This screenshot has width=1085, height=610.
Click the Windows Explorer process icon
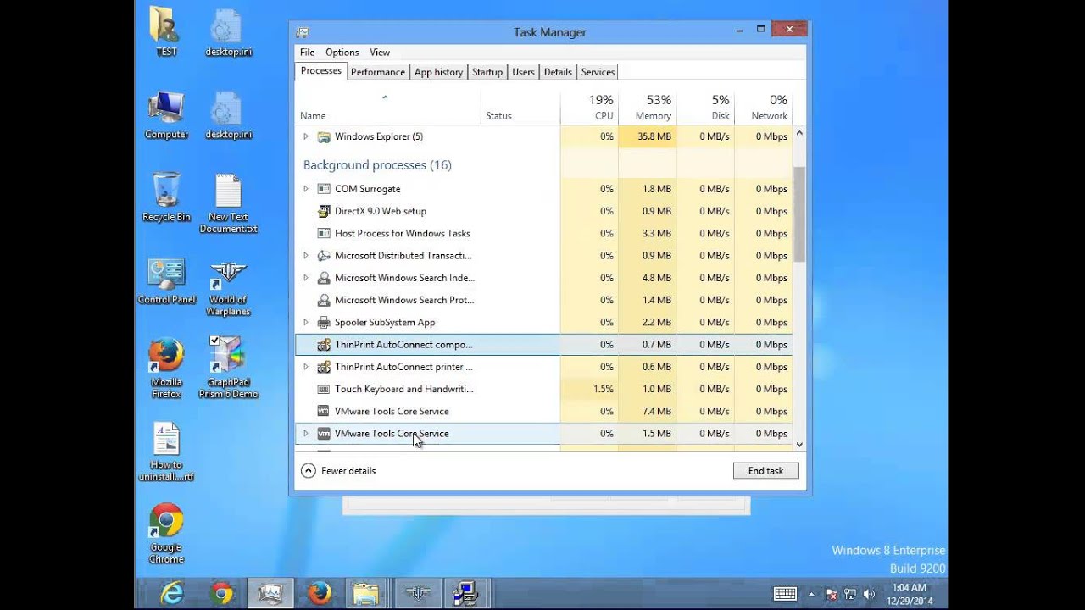point(323,136)
